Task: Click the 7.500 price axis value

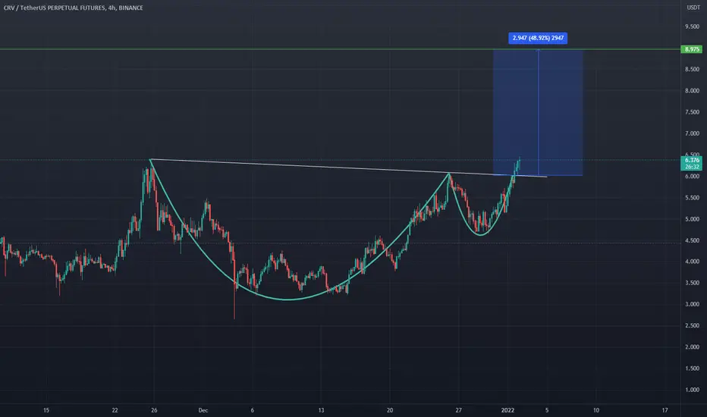Action: pyautogui.click(x=692, y=112)
